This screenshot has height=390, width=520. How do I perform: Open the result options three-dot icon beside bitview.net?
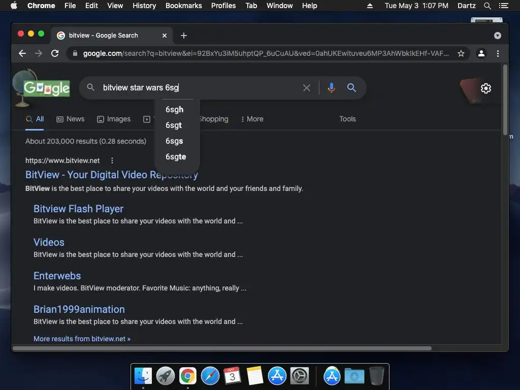[112, 160]
